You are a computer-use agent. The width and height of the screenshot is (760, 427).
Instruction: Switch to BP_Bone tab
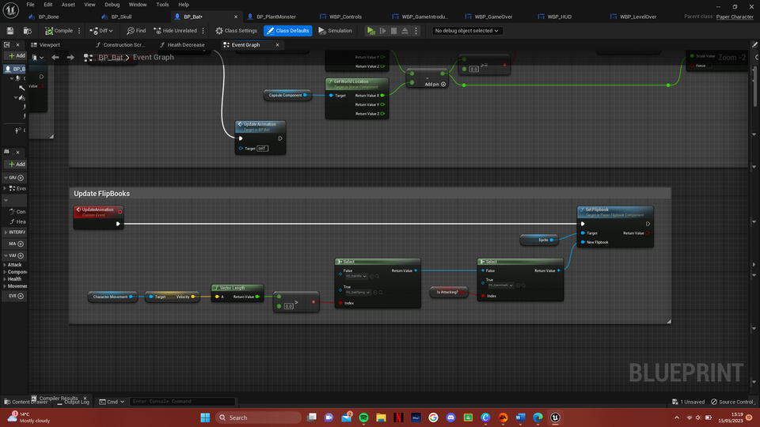click(x=48, y=17)
